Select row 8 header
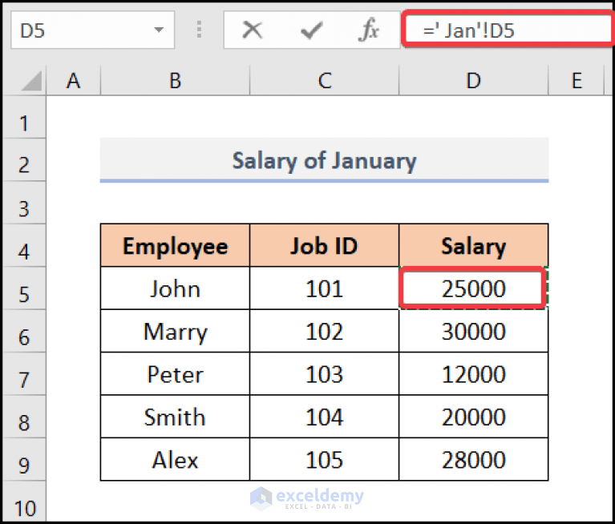This screenshot has width=615, height=524. 24,416
